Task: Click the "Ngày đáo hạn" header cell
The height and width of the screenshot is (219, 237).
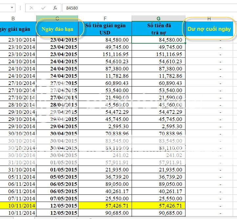Action: [57, 29]
